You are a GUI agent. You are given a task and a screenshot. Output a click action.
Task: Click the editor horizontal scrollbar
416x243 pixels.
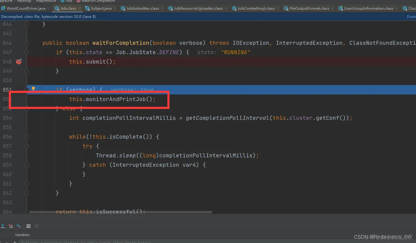click(121, 212)
